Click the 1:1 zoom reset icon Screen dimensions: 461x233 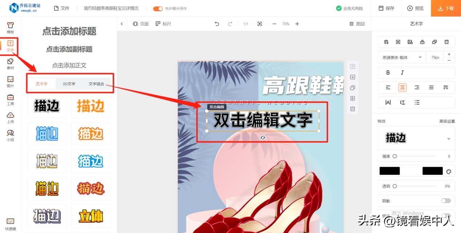tap(245, 24)
